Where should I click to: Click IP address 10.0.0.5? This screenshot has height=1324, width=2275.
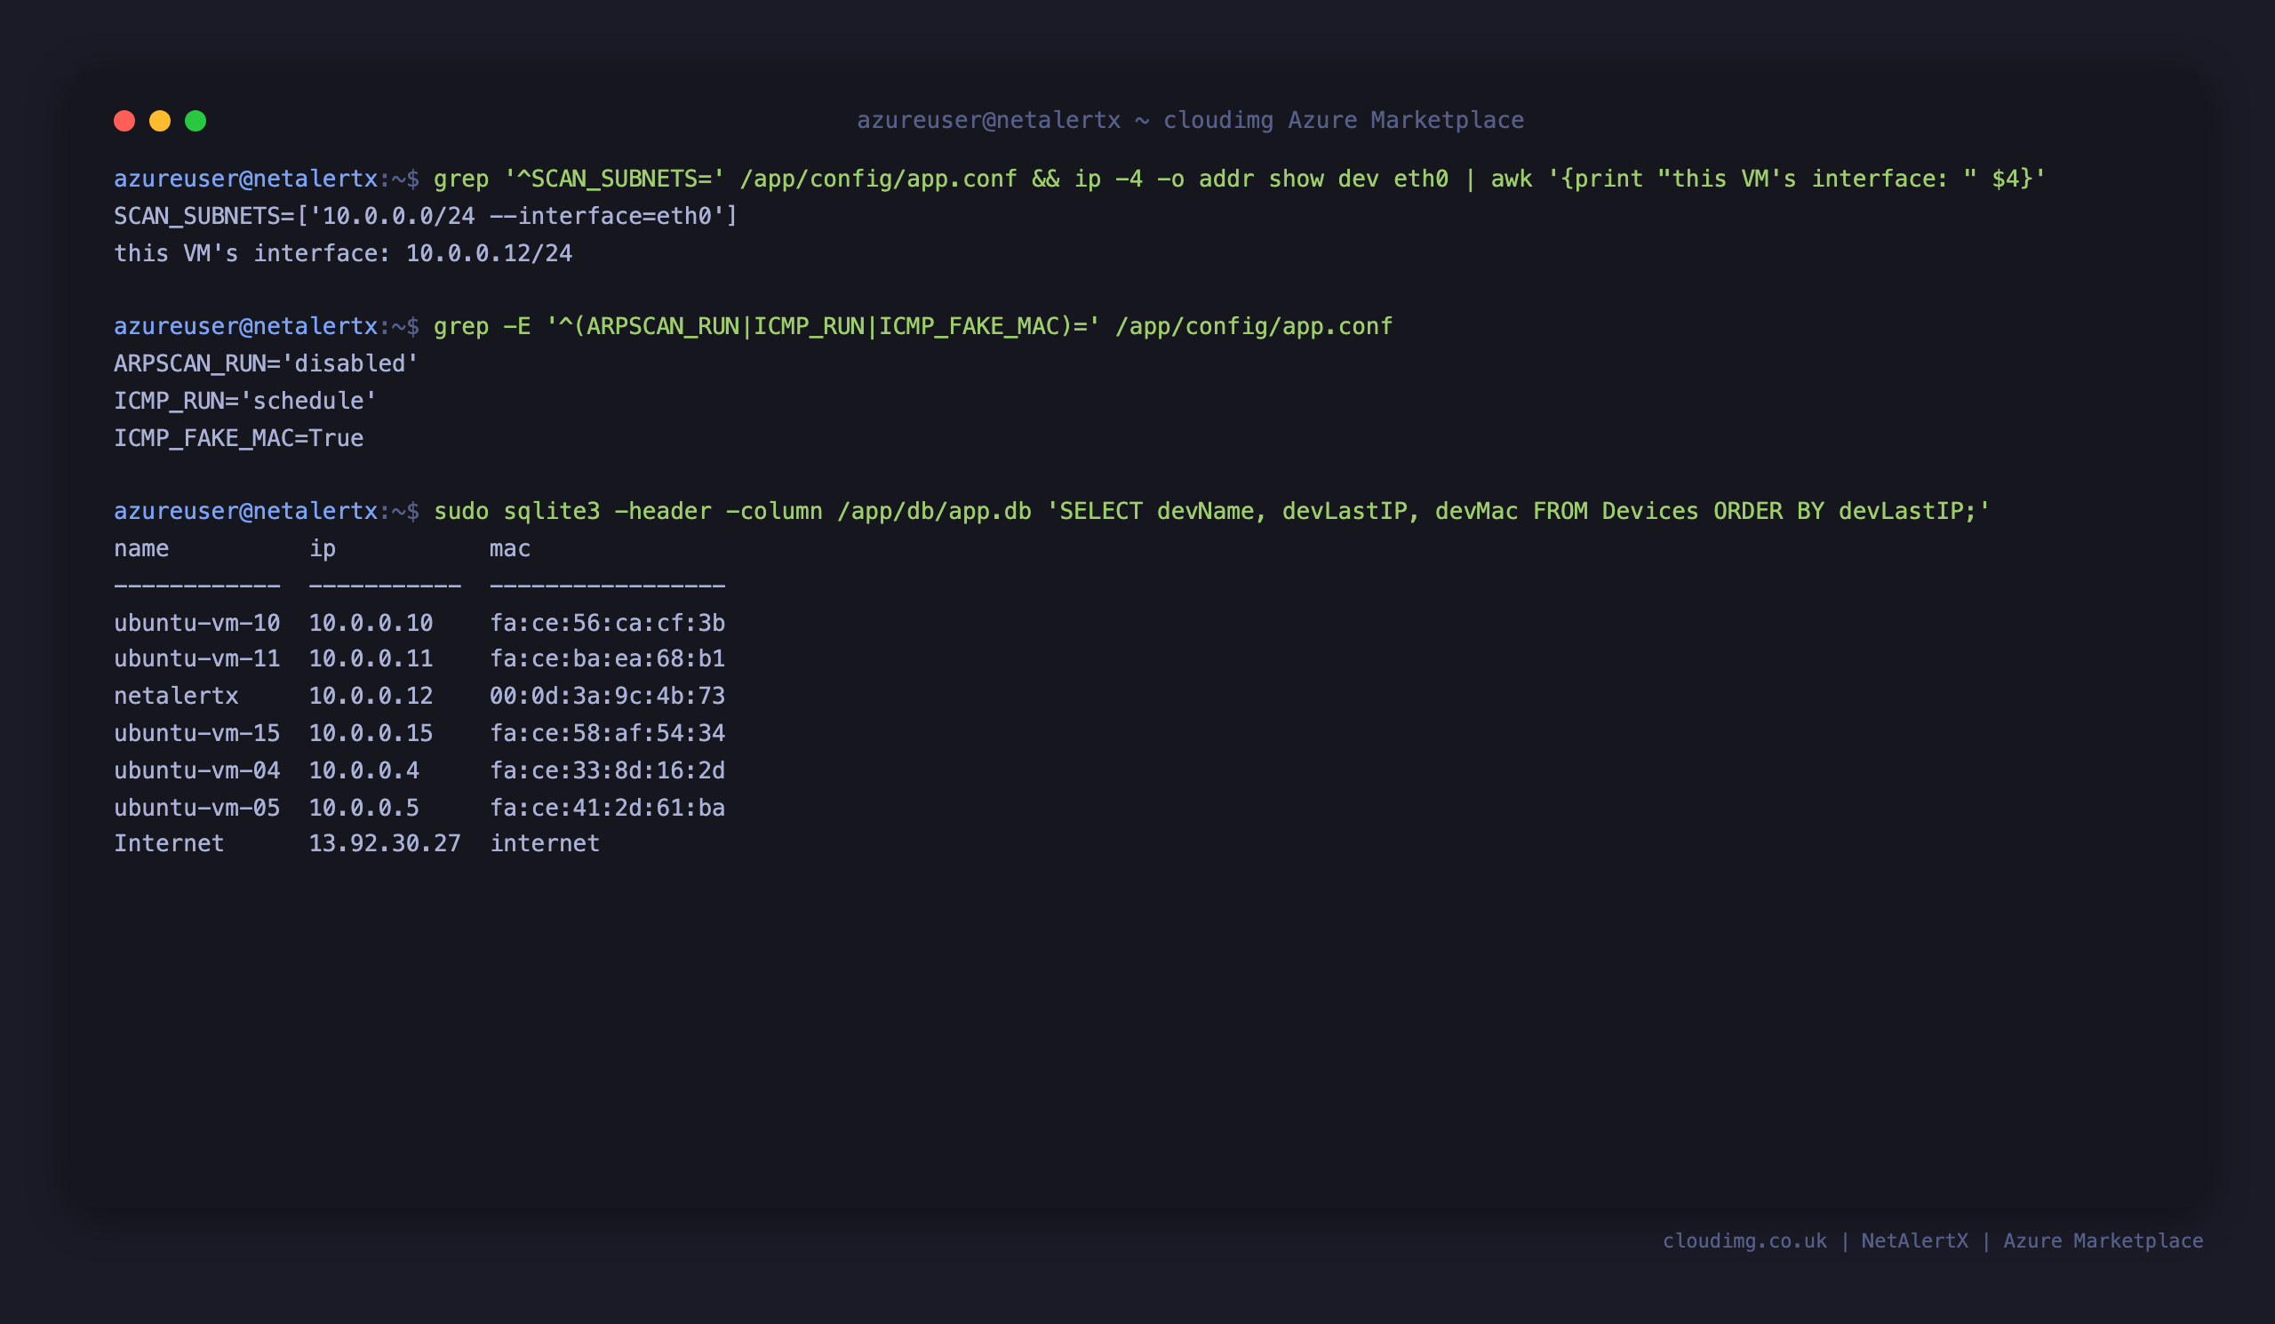click(x=363, y=807)
